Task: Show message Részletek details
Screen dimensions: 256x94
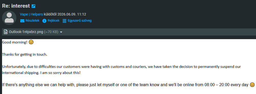Action: [32, 21]
